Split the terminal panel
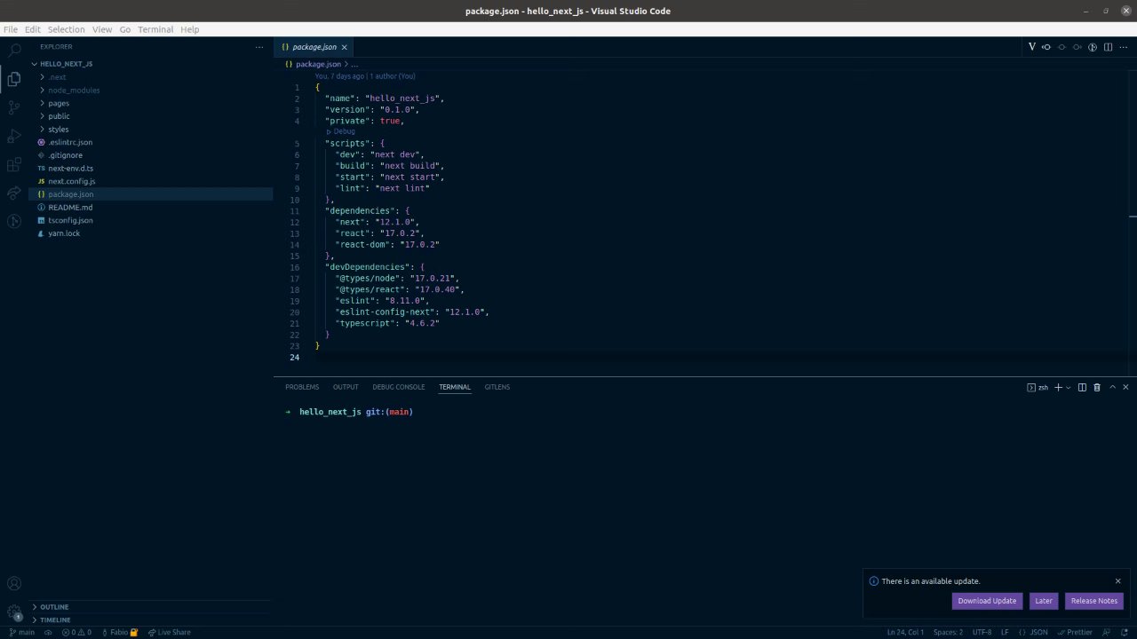1137x639 pixels. pyautogui.click(x=1082, y=387)
